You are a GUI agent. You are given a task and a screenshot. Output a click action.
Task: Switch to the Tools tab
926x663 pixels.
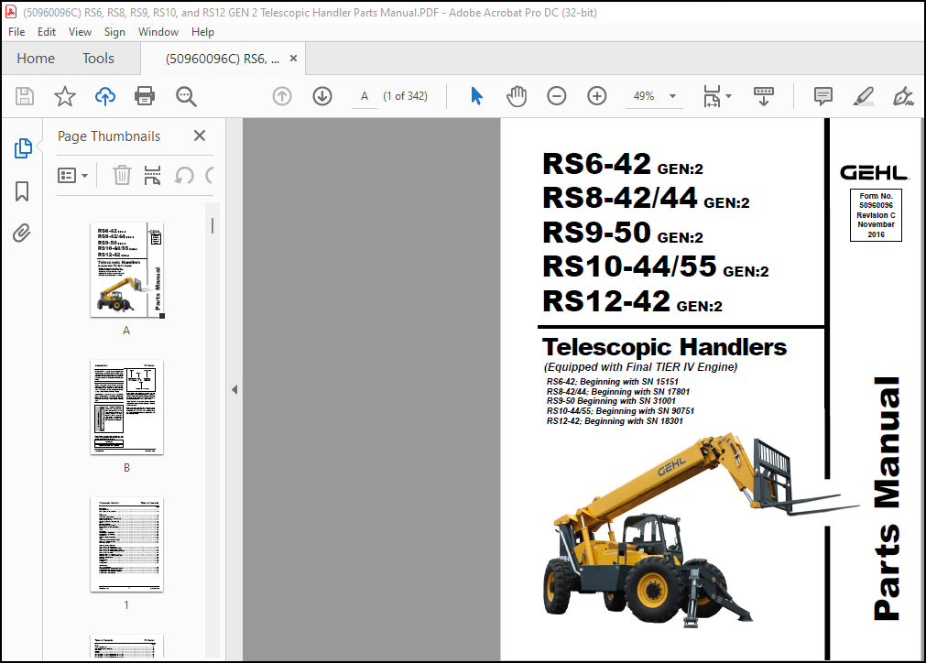coord(98,59)
